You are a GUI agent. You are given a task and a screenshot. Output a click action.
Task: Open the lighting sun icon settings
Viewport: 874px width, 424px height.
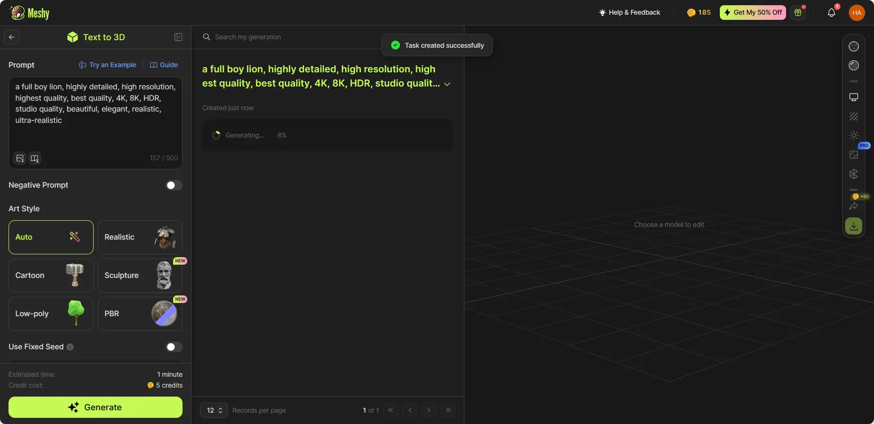click(x=853, y=136)
